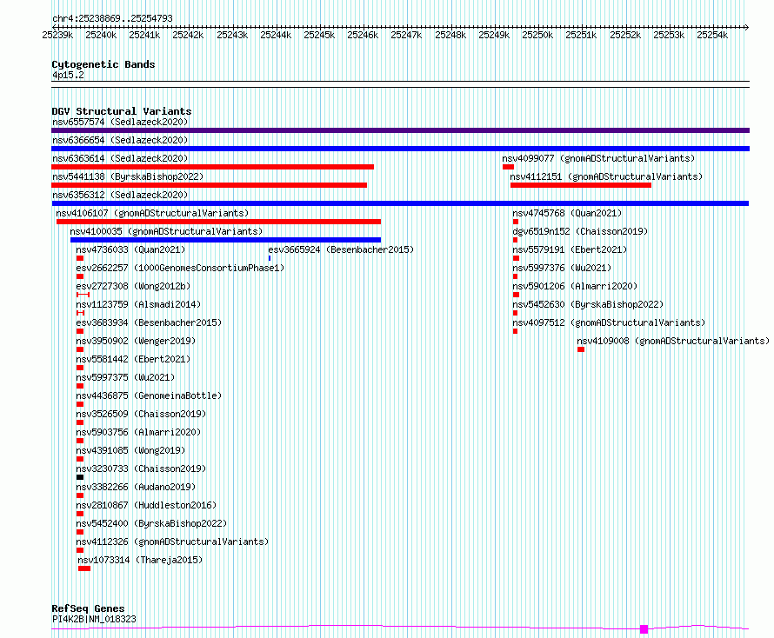The image size is (774, 638).
Task: Click the nsv2810867 (Huddleston2016) label
Action: [x=146, y=505]
